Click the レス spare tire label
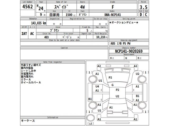169x126 pixels. tap(91, 123)
